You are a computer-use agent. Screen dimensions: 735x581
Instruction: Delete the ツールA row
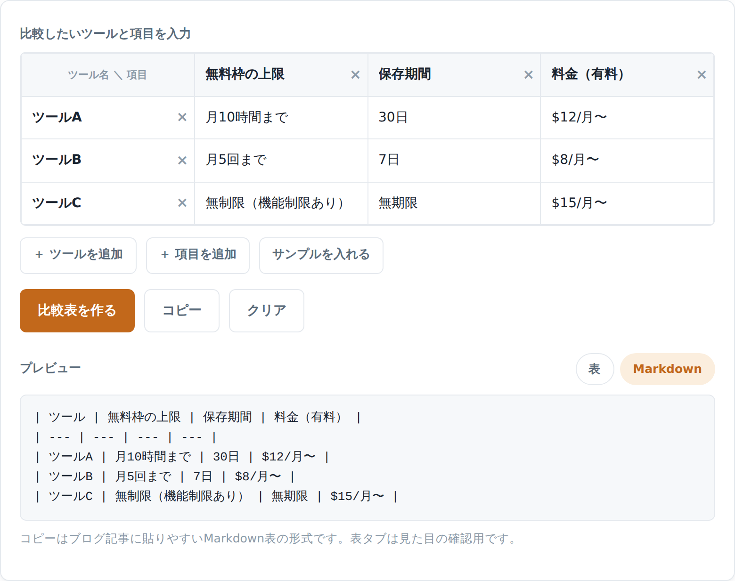pyautogui.click(x=182, y=117)
